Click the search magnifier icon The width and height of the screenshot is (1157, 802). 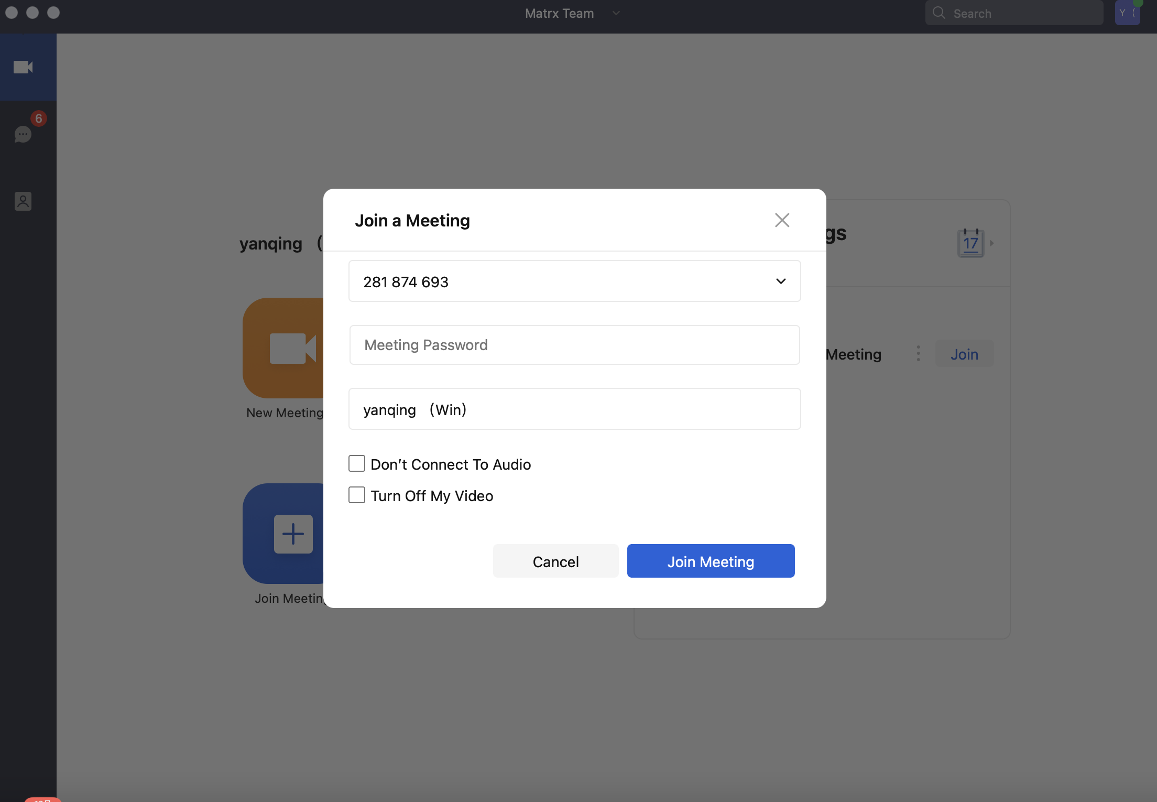938,13
